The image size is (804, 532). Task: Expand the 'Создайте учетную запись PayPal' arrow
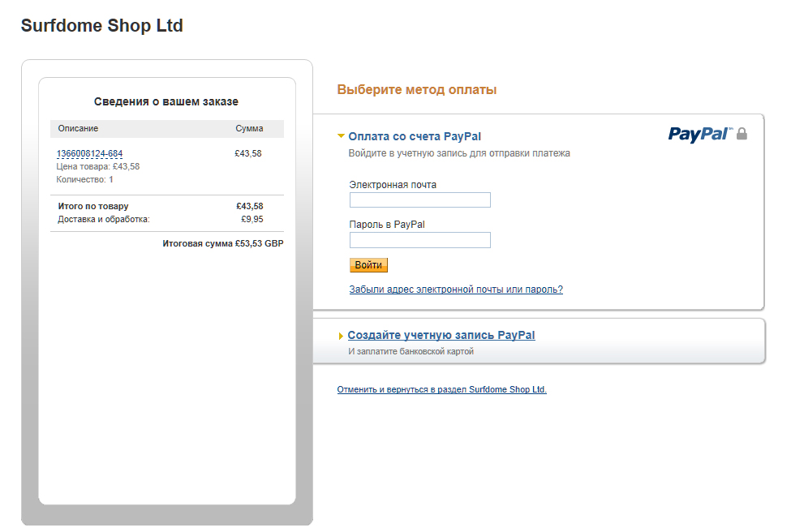(x=341, y=336)
